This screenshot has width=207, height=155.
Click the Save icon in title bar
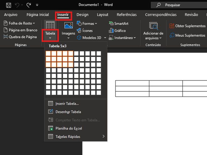[8, 5]
